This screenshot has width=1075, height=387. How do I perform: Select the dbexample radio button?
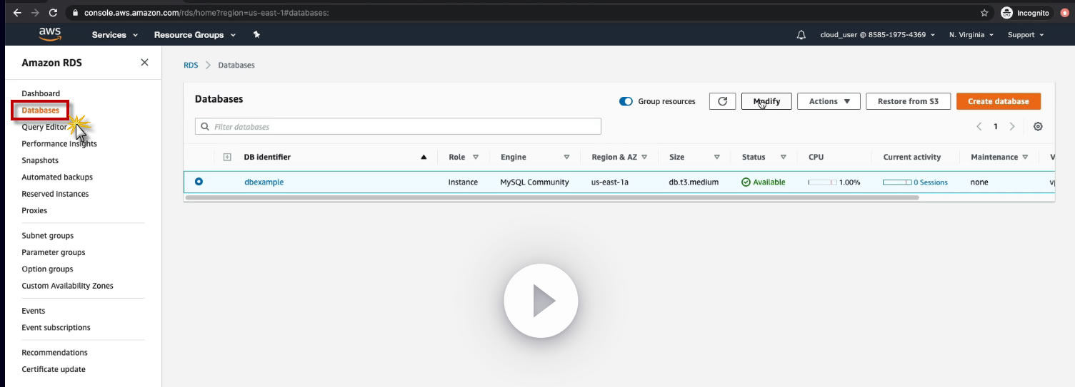pos(199,182)
